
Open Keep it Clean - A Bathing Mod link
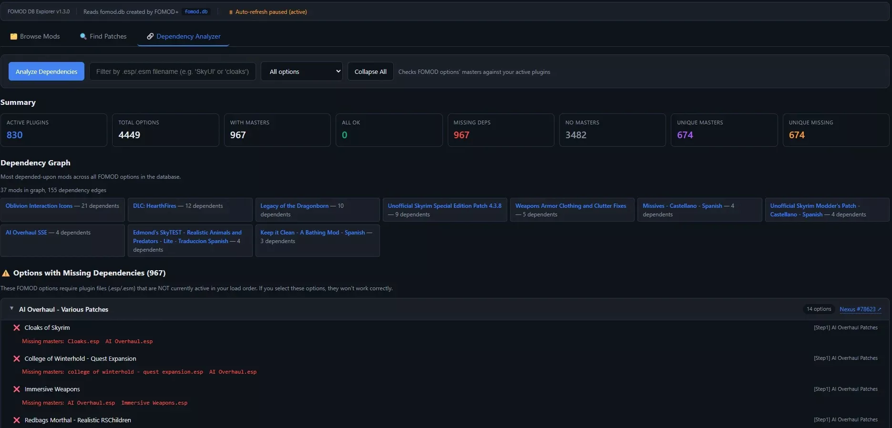click(x=312, y=233)
